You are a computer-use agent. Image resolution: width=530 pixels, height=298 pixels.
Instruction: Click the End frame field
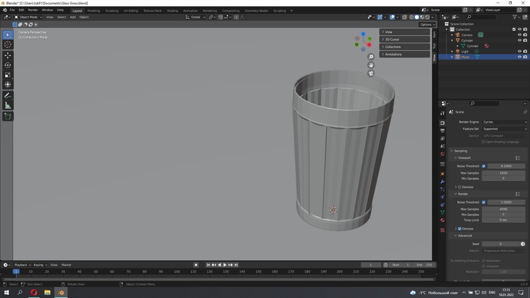point(424,265)
